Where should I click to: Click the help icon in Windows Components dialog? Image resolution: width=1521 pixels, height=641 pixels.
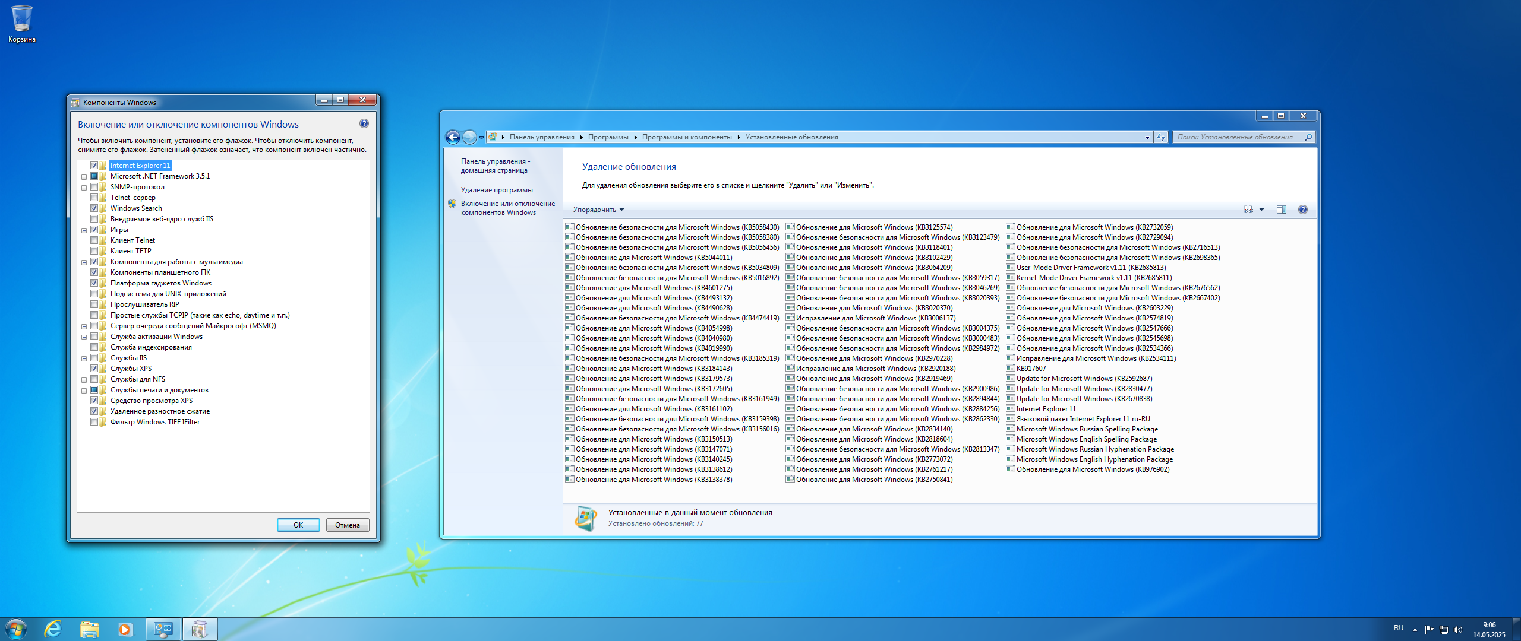point(364,124)
